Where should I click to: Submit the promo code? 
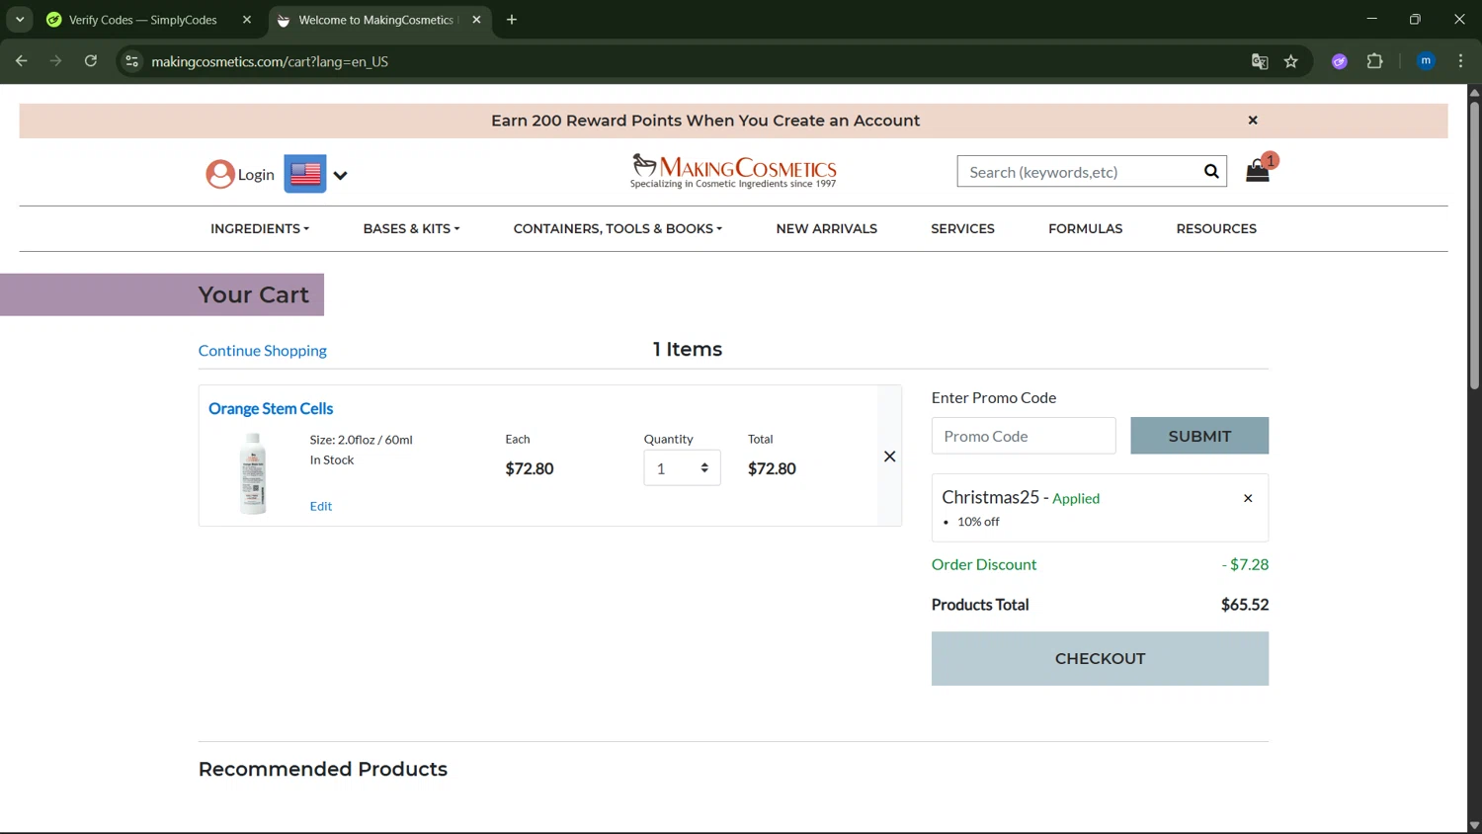1199,436
